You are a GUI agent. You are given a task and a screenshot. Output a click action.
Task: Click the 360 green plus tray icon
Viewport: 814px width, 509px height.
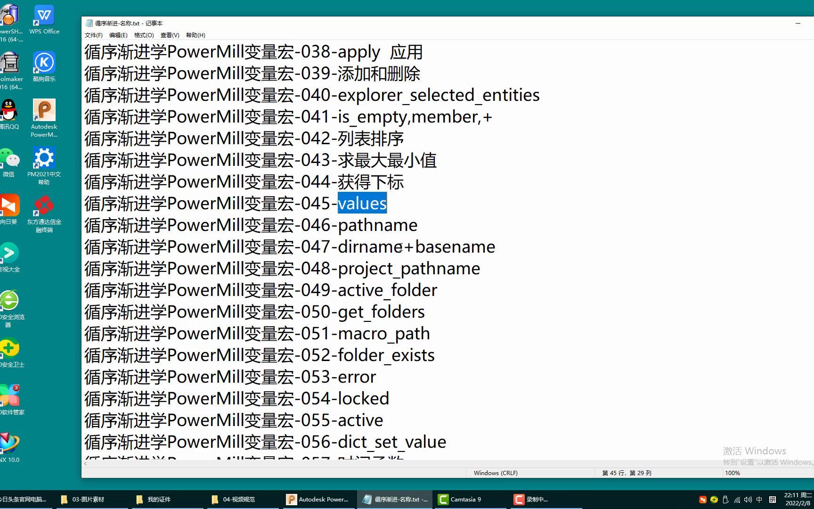(x=714, y=500)
